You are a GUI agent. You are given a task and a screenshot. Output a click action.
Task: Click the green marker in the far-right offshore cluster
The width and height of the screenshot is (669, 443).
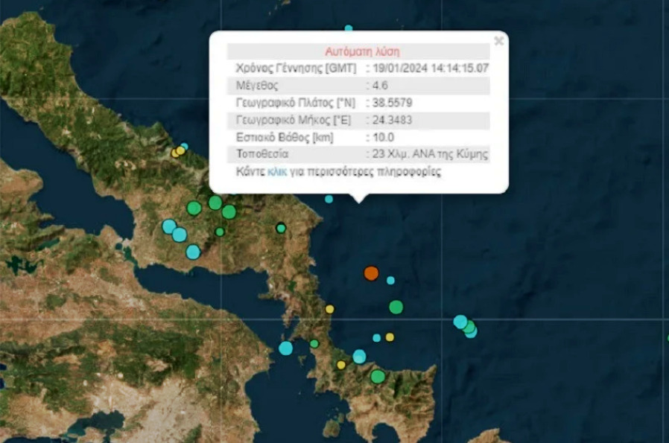[x=468, y=325]
